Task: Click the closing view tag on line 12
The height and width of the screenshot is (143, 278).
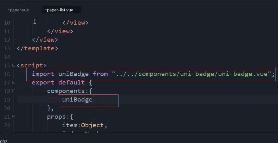Action: point(45,40)
